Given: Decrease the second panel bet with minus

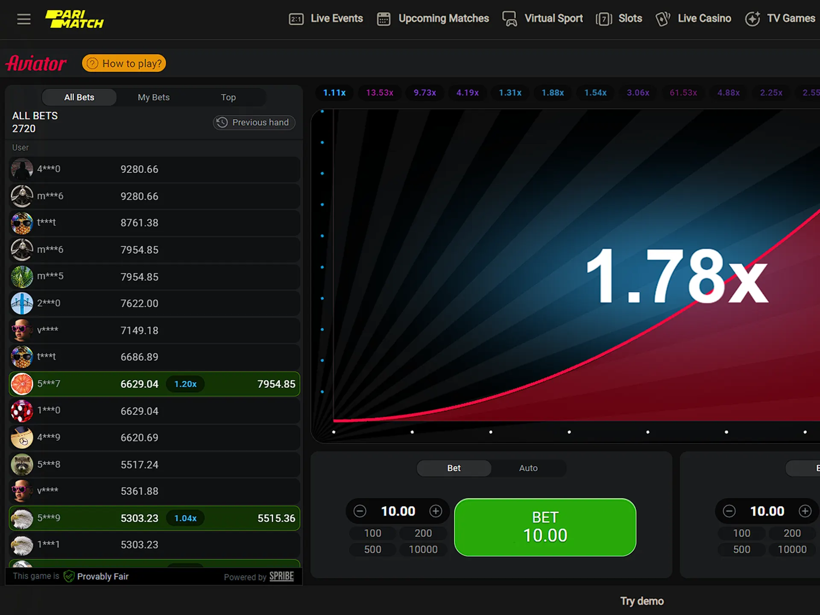Looking at the screenshot, I should [729, 511].
